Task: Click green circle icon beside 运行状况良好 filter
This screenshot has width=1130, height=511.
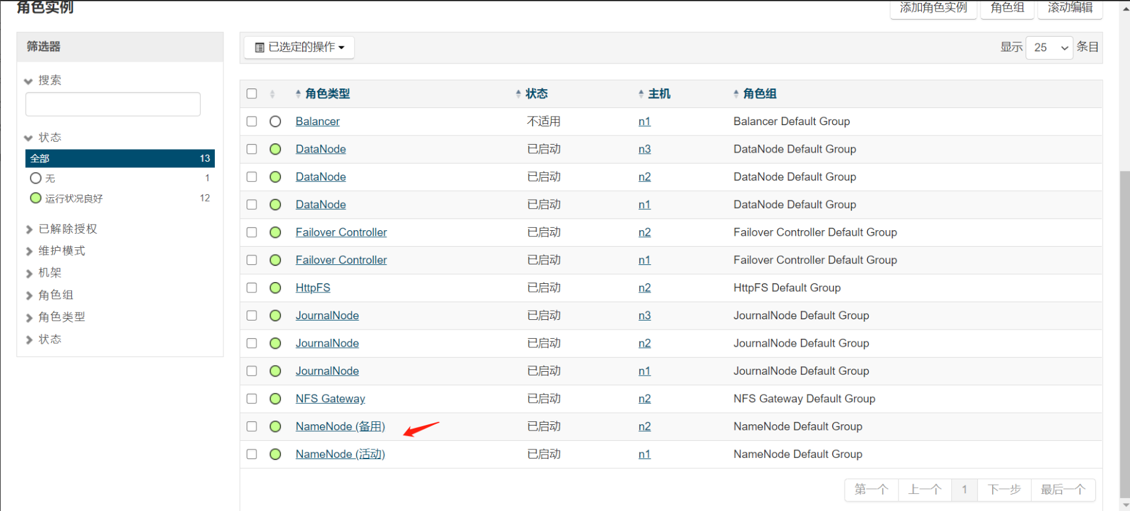Action: [35, 198]
